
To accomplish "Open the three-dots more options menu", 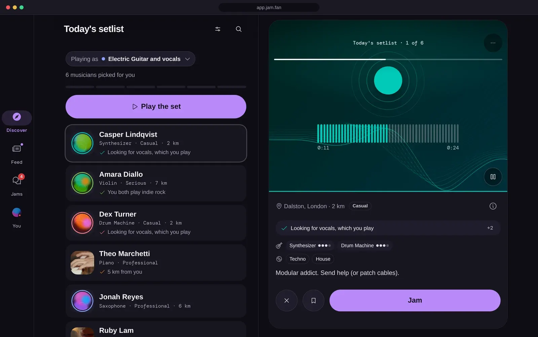I will (493, 43).
